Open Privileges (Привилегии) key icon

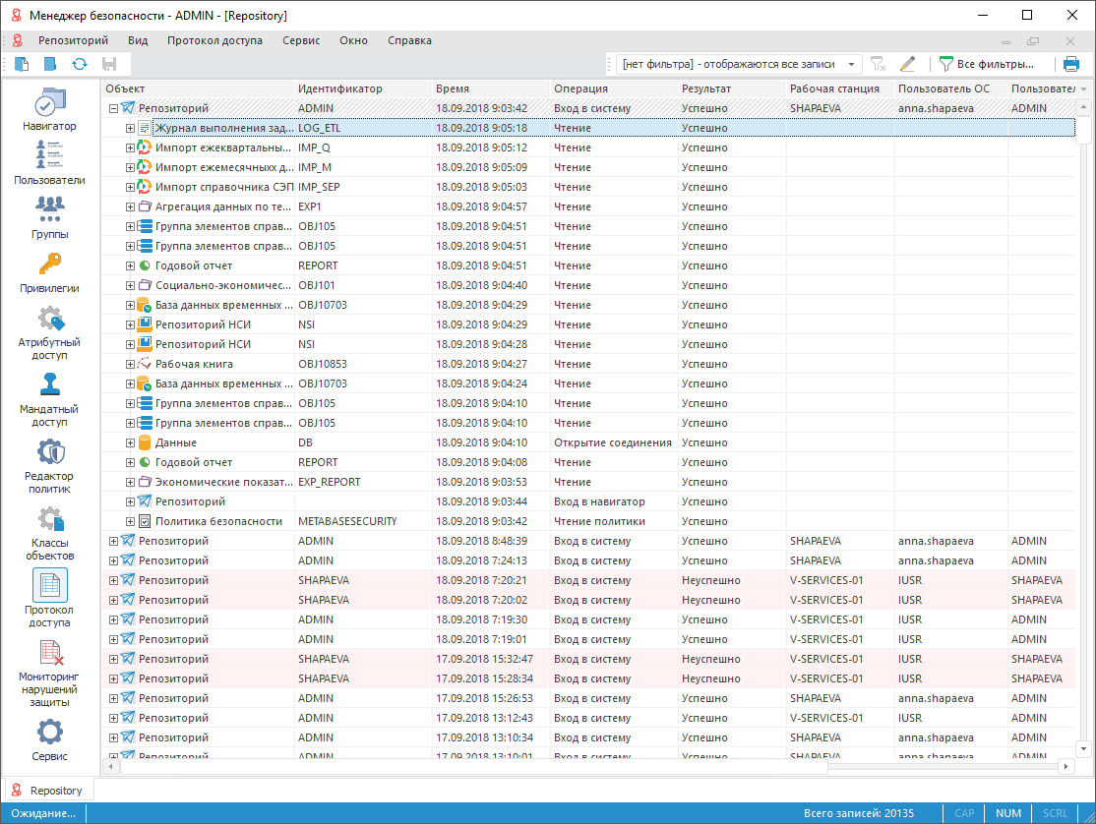(49, 271)
